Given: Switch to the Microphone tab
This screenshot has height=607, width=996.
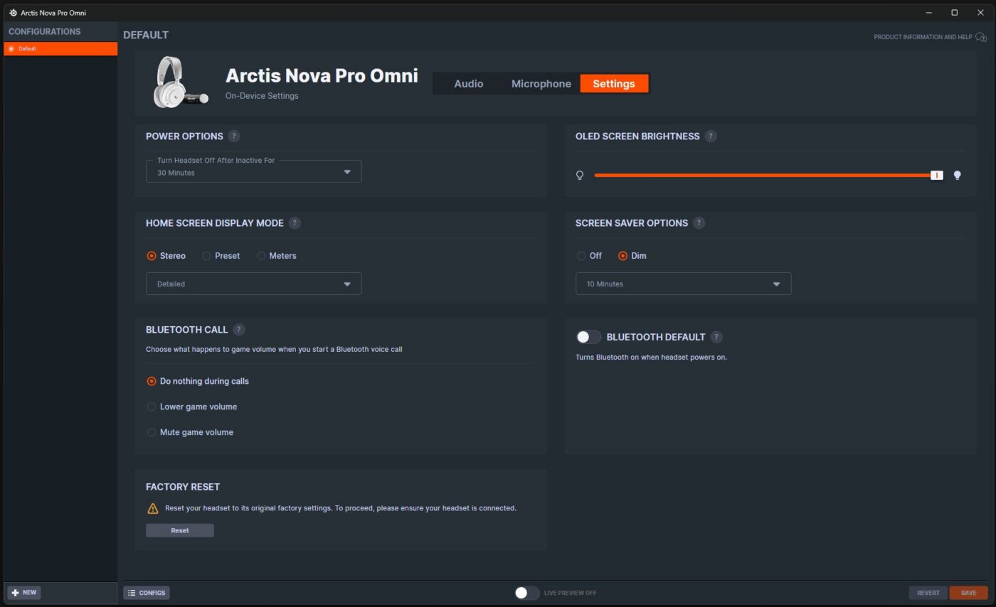Looking at the screenshot, I should (x=541, y=84).
